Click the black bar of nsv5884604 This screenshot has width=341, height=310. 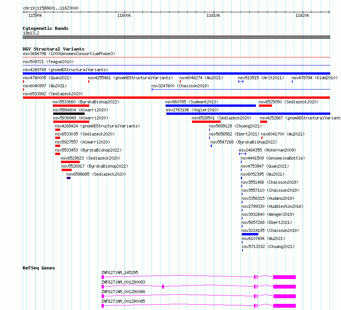(x=69, y=114)
